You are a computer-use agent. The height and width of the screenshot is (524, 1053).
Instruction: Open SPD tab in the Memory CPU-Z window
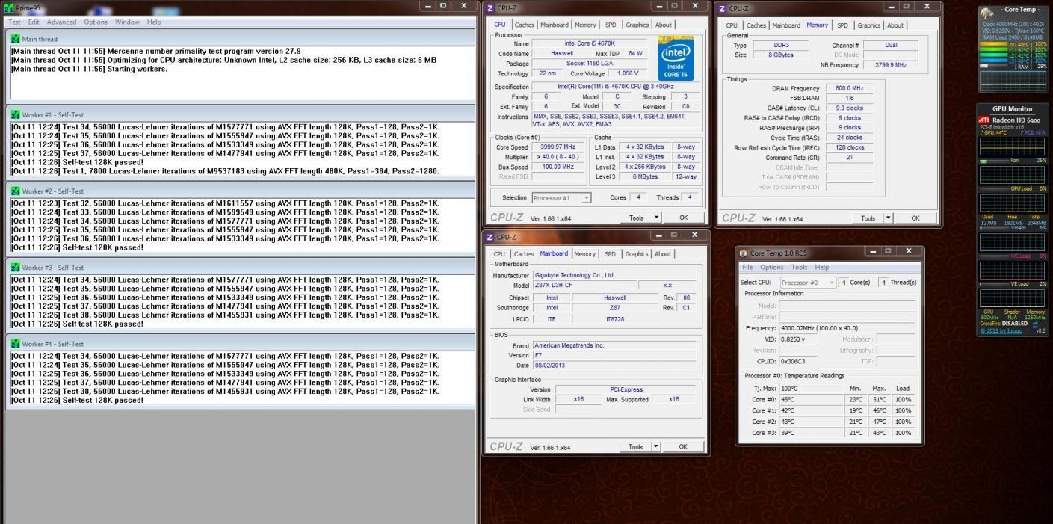843,25
